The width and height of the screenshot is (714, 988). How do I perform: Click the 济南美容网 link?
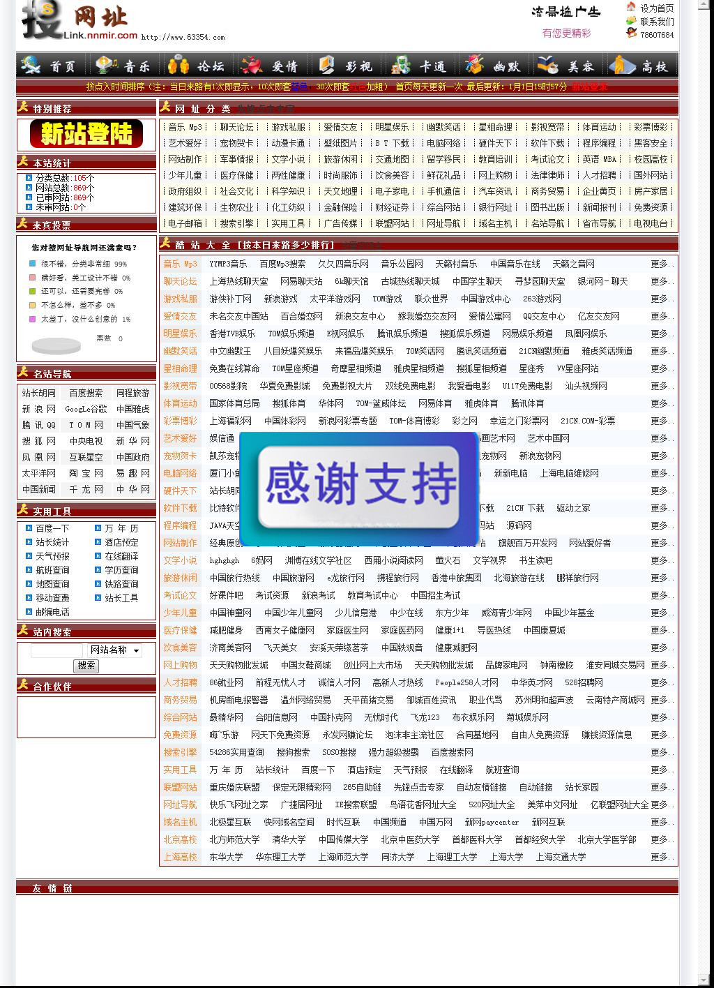pyautogui.click(x=230, y=648)
